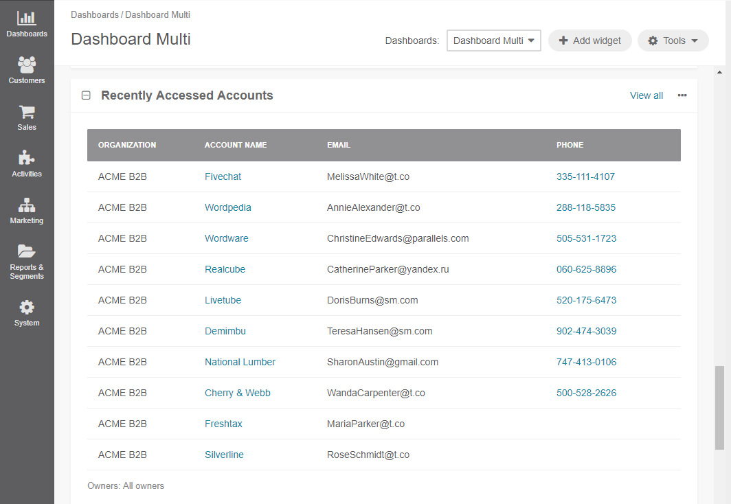Open the Cherry & Webb account
Image resolution: width=731 pixels, height=504 pixels.
point(237,393)
